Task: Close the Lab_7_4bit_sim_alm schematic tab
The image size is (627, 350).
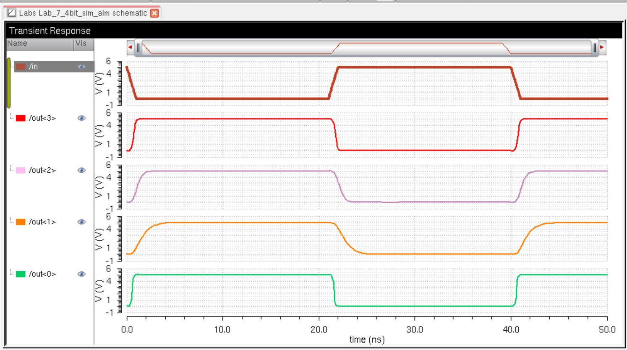Action: (154, 13)
